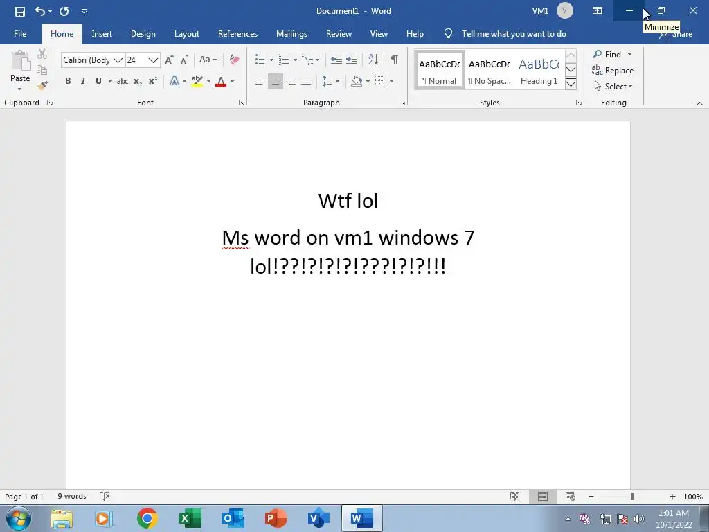Open Text Effects and Typography
The width and height of the screenshot is (709, 532).
click(x=174, y=82)
